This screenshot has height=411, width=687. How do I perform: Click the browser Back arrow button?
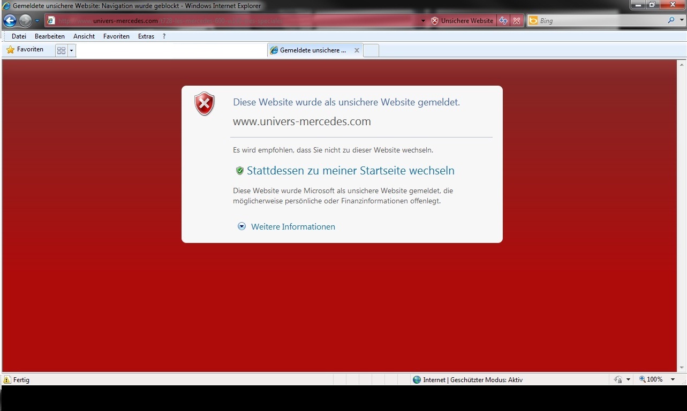point(10,21)
